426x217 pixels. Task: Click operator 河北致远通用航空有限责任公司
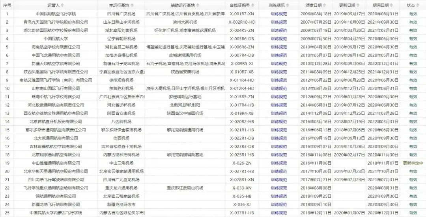coord(56,105)
